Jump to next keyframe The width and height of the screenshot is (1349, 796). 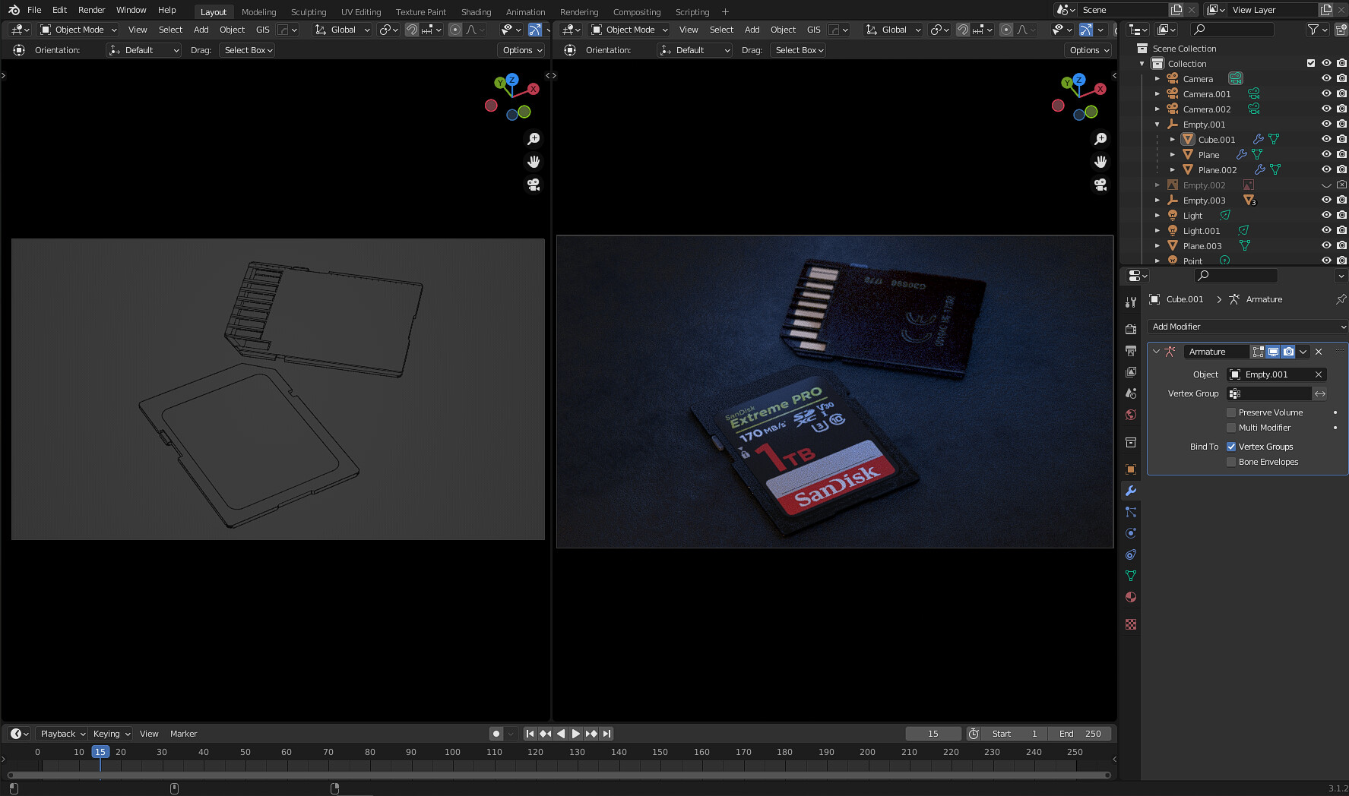(591, 734)
